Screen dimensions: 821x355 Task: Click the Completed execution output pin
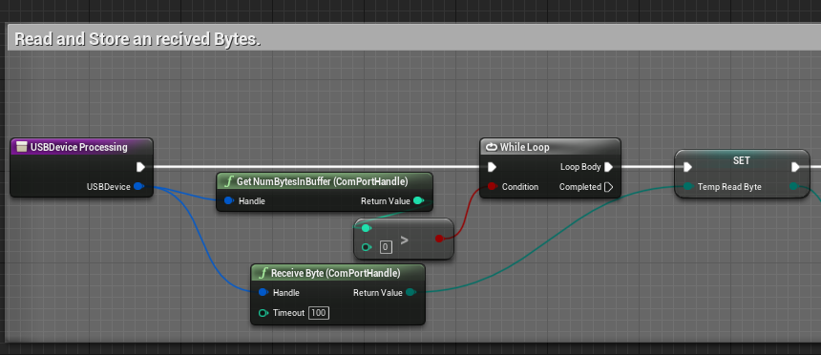(608, 186)
